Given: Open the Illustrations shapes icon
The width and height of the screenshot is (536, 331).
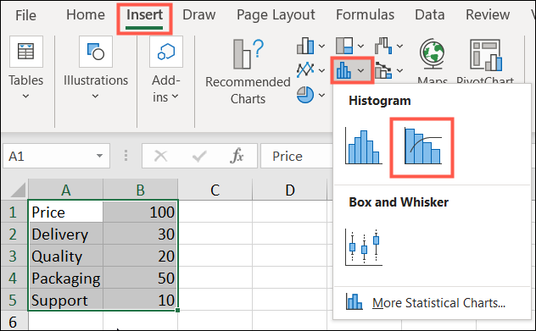Looking at the screenshot, I should click(96, 52).
